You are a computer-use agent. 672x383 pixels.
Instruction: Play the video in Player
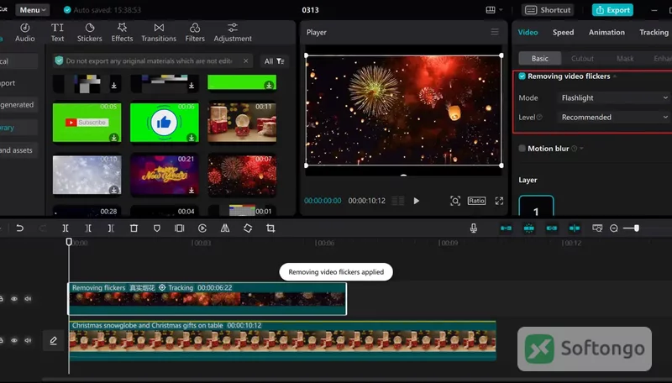[416, 201]
